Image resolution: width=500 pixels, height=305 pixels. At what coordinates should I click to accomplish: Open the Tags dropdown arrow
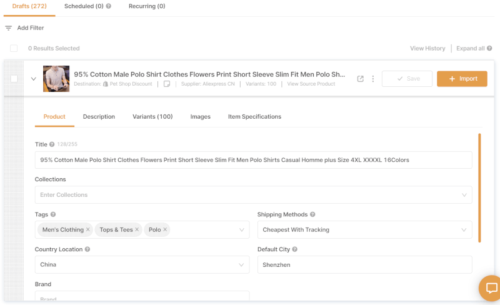click(242, 230)
